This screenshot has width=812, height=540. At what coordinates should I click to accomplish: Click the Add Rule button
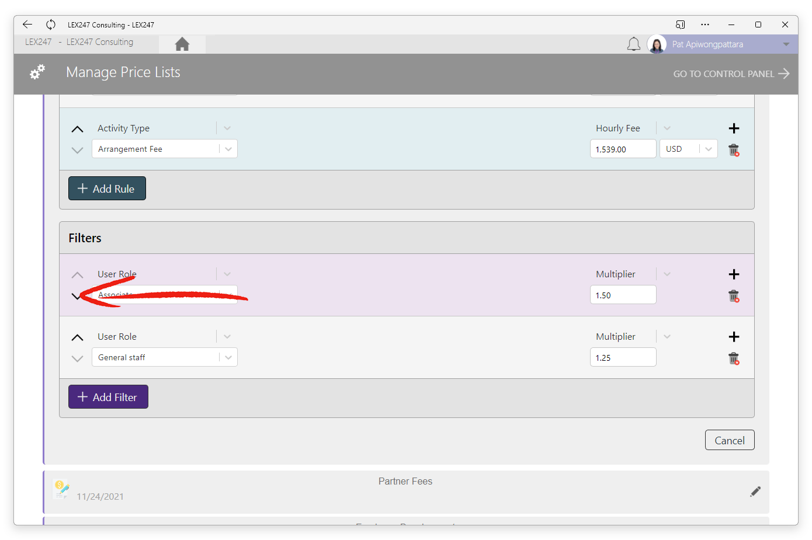click(107, 189)
